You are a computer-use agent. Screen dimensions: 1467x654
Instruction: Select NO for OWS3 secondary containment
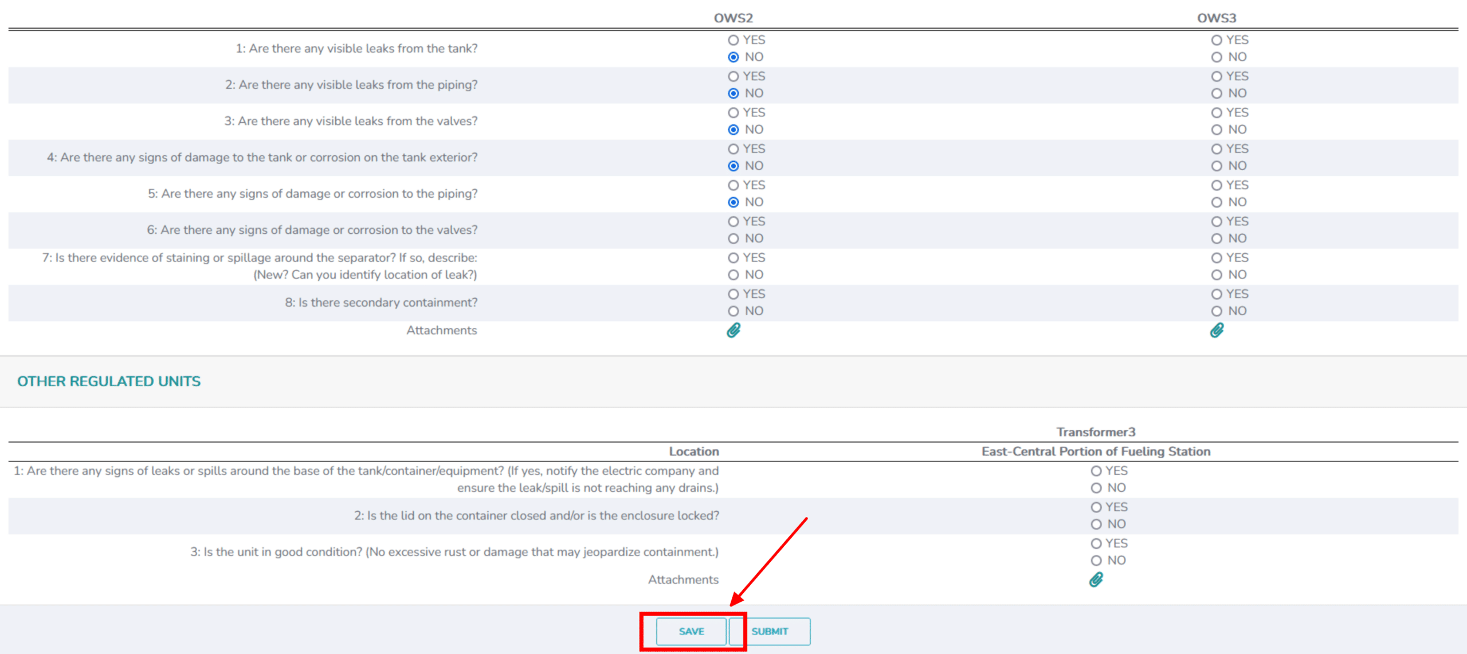tap(1217, 311)
